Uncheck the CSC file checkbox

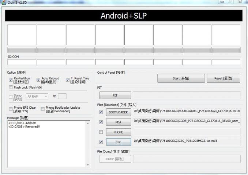coord(101,142)
